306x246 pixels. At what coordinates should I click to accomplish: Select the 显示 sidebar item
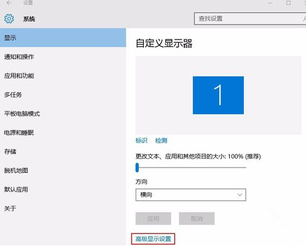[63, 38]
